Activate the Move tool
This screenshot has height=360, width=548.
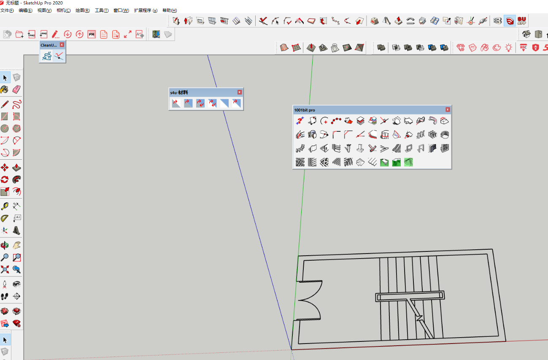click(x=5, y=167)
